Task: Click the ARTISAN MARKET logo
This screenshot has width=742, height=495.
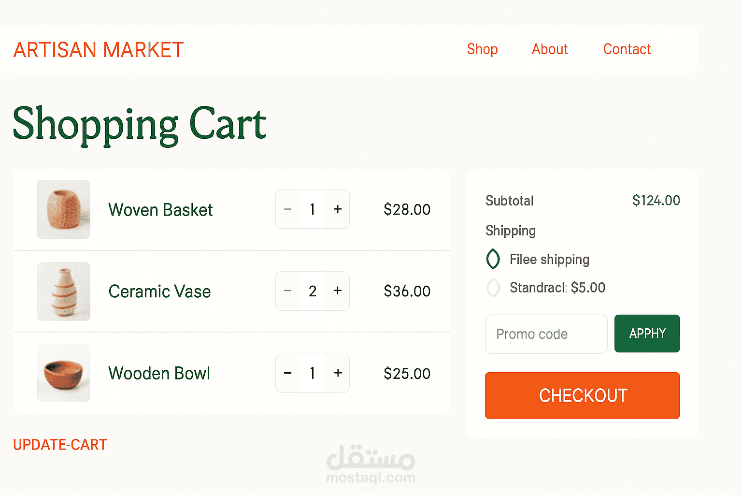Action: pyautogui.click(x=99, y=50)
